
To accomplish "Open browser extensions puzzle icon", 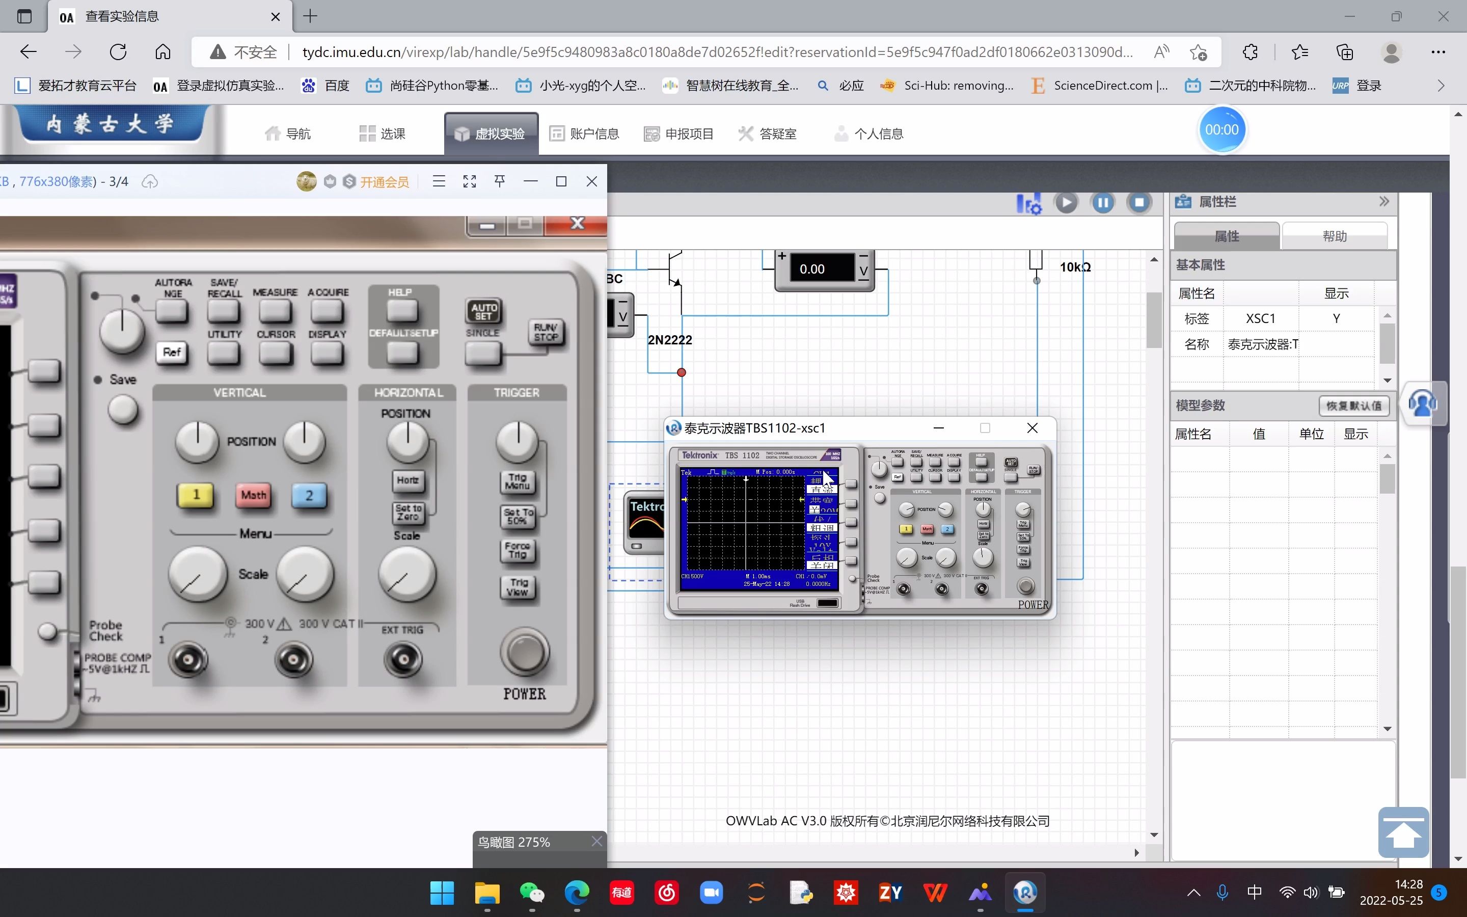I will click(x=1250, y=52).
